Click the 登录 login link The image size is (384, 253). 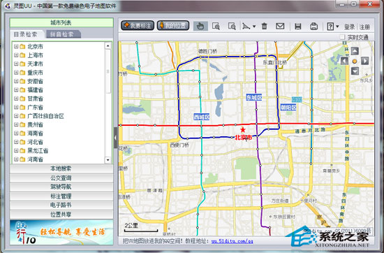(x=350, y=27)
